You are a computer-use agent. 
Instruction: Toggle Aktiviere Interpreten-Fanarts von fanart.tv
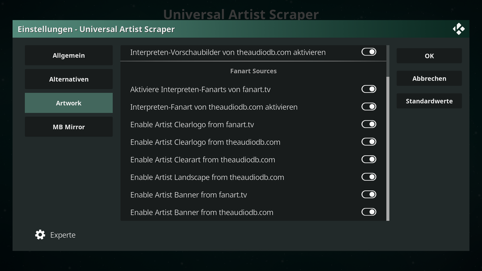pyautogui.click(x=369, y=89)
